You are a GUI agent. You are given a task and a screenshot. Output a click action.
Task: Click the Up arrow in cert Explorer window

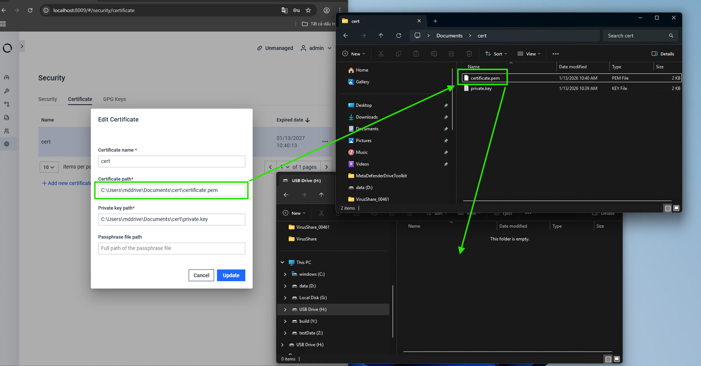[x=381, y=36]
